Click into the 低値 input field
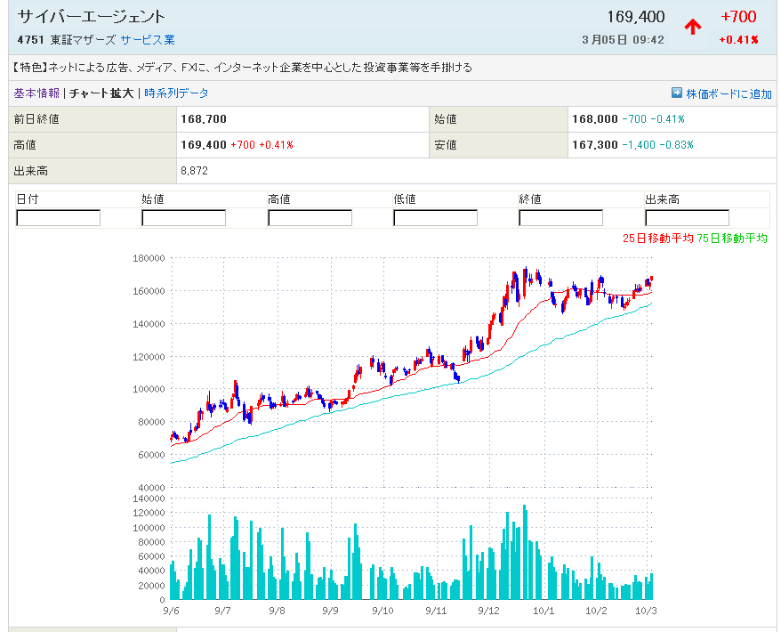This screenshot has width=781, height=632. coord(436,218)
